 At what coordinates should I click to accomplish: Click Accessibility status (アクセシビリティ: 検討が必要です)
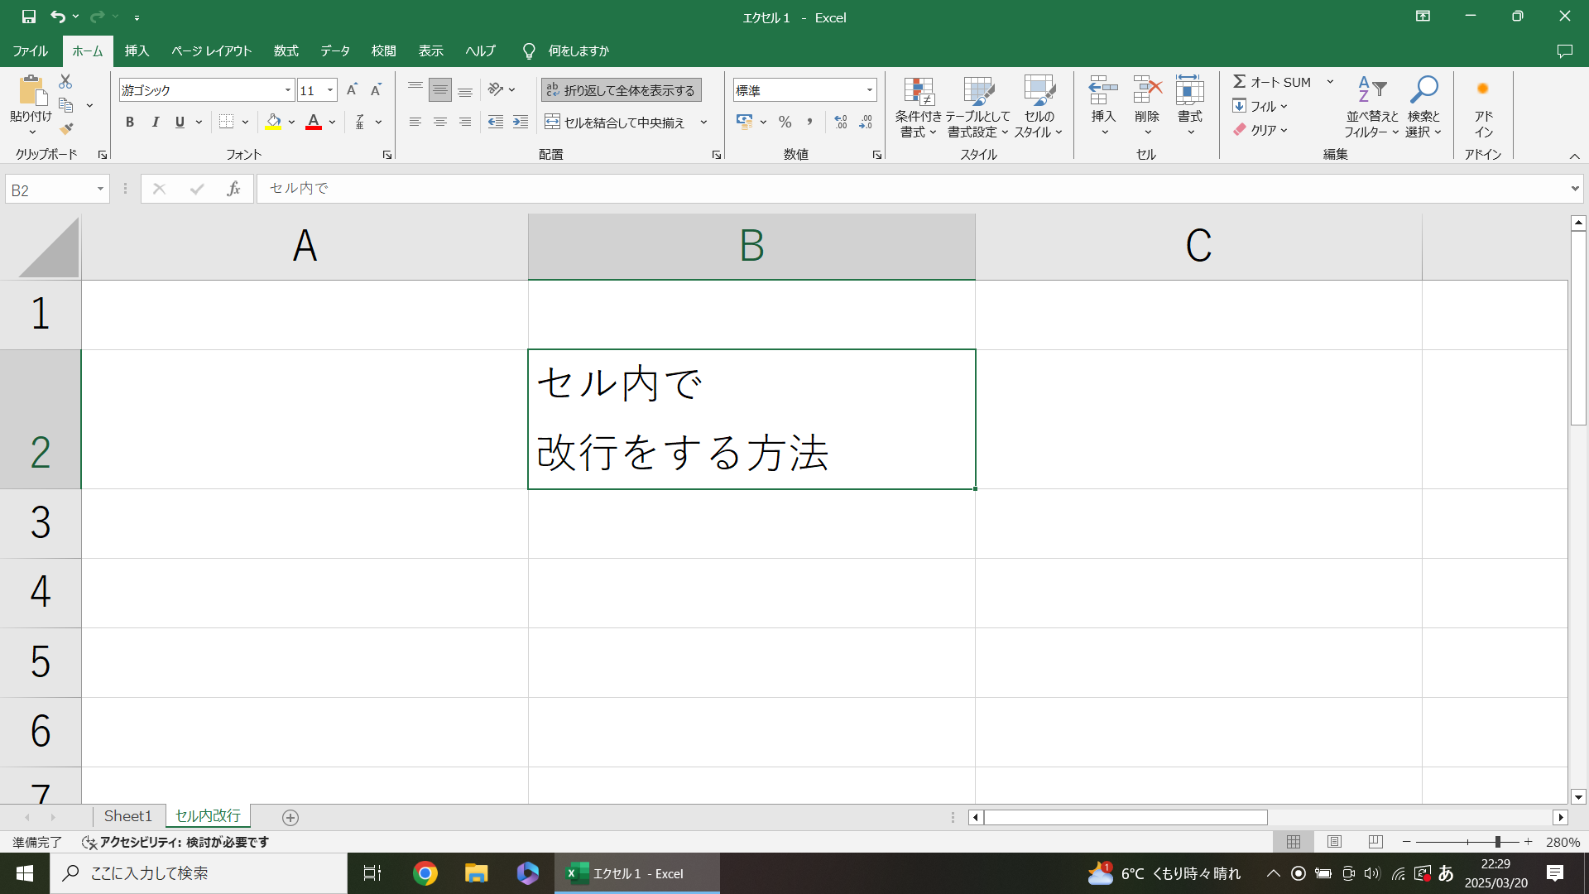click(x=175, y=842)
